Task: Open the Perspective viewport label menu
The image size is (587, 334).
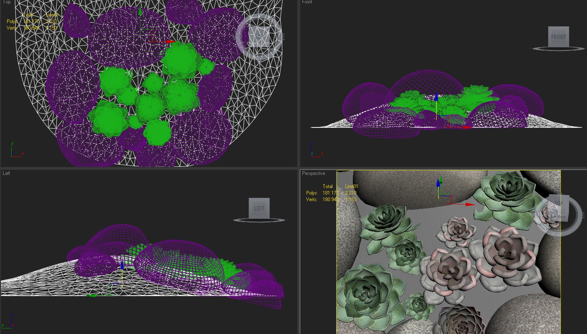Action: [314, 173]
